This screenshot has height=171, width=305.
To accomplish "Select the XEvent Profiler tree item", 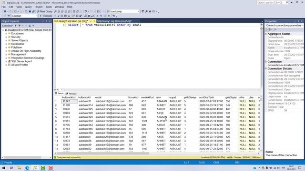I will pyautogui.click(x=20, y=65).
